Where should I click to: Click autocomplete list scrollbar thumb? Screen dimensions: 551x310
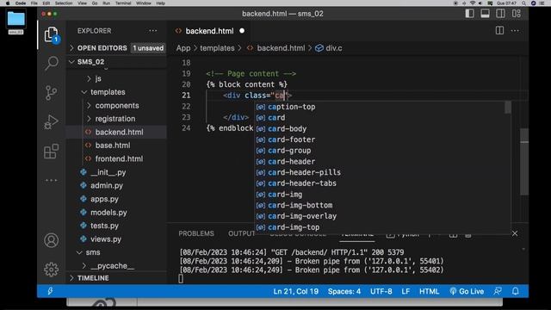pyautogui.click(x=508, y=107)
